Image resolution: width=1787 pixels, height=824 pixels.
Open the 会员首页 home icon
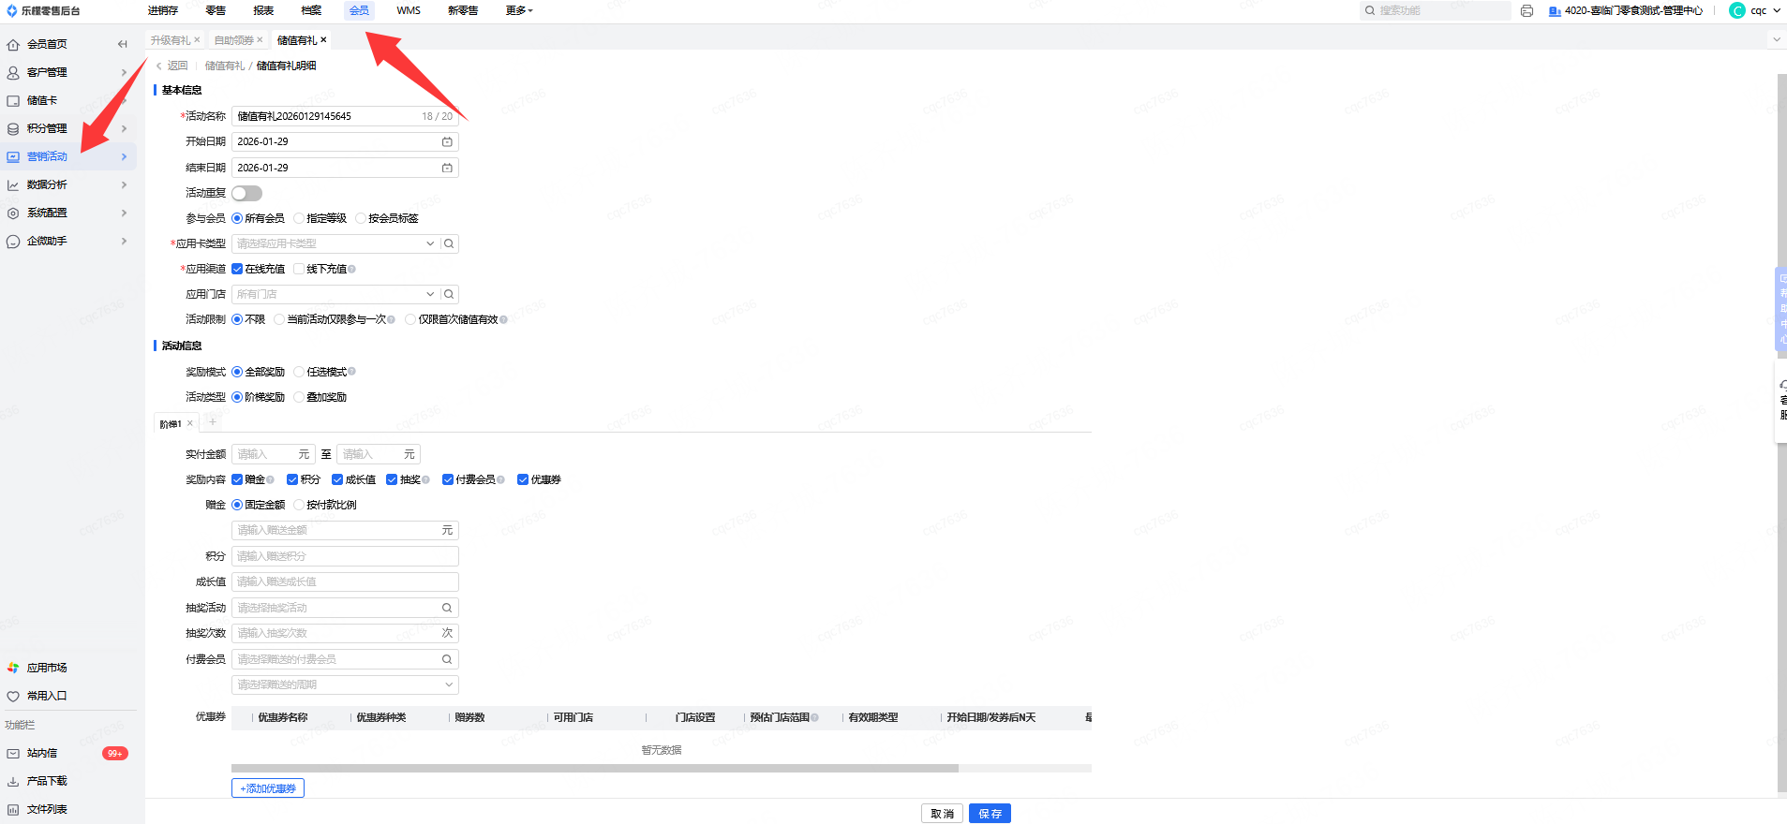pos(13,44)
